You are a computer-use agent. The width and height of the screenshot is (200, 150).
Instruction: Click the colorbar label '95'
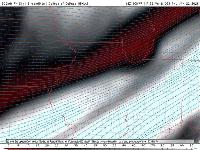click(191, 145)
